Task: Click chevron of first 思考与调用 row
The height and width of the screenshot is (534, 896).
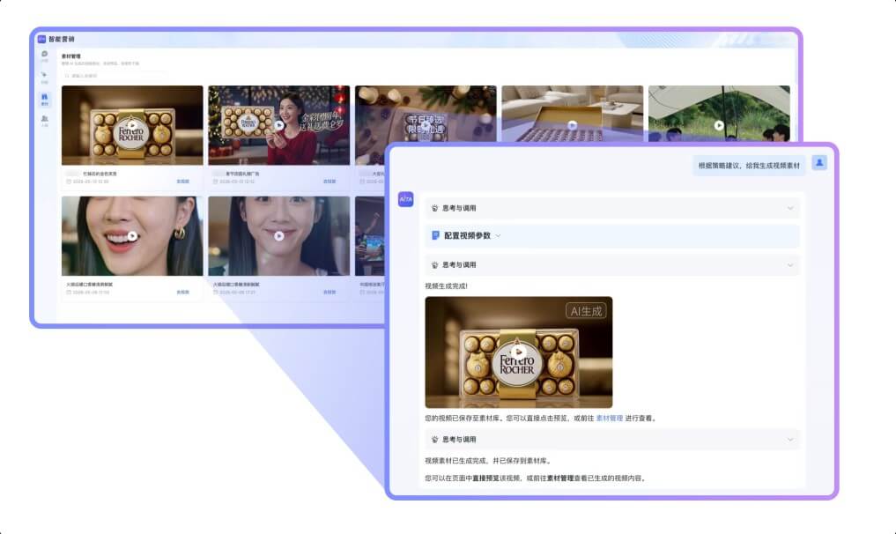Action: click(x=790, y=208)
